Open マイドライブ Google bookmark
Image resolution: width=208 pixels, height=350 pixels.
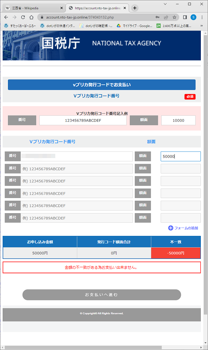[x=134, y=26]
